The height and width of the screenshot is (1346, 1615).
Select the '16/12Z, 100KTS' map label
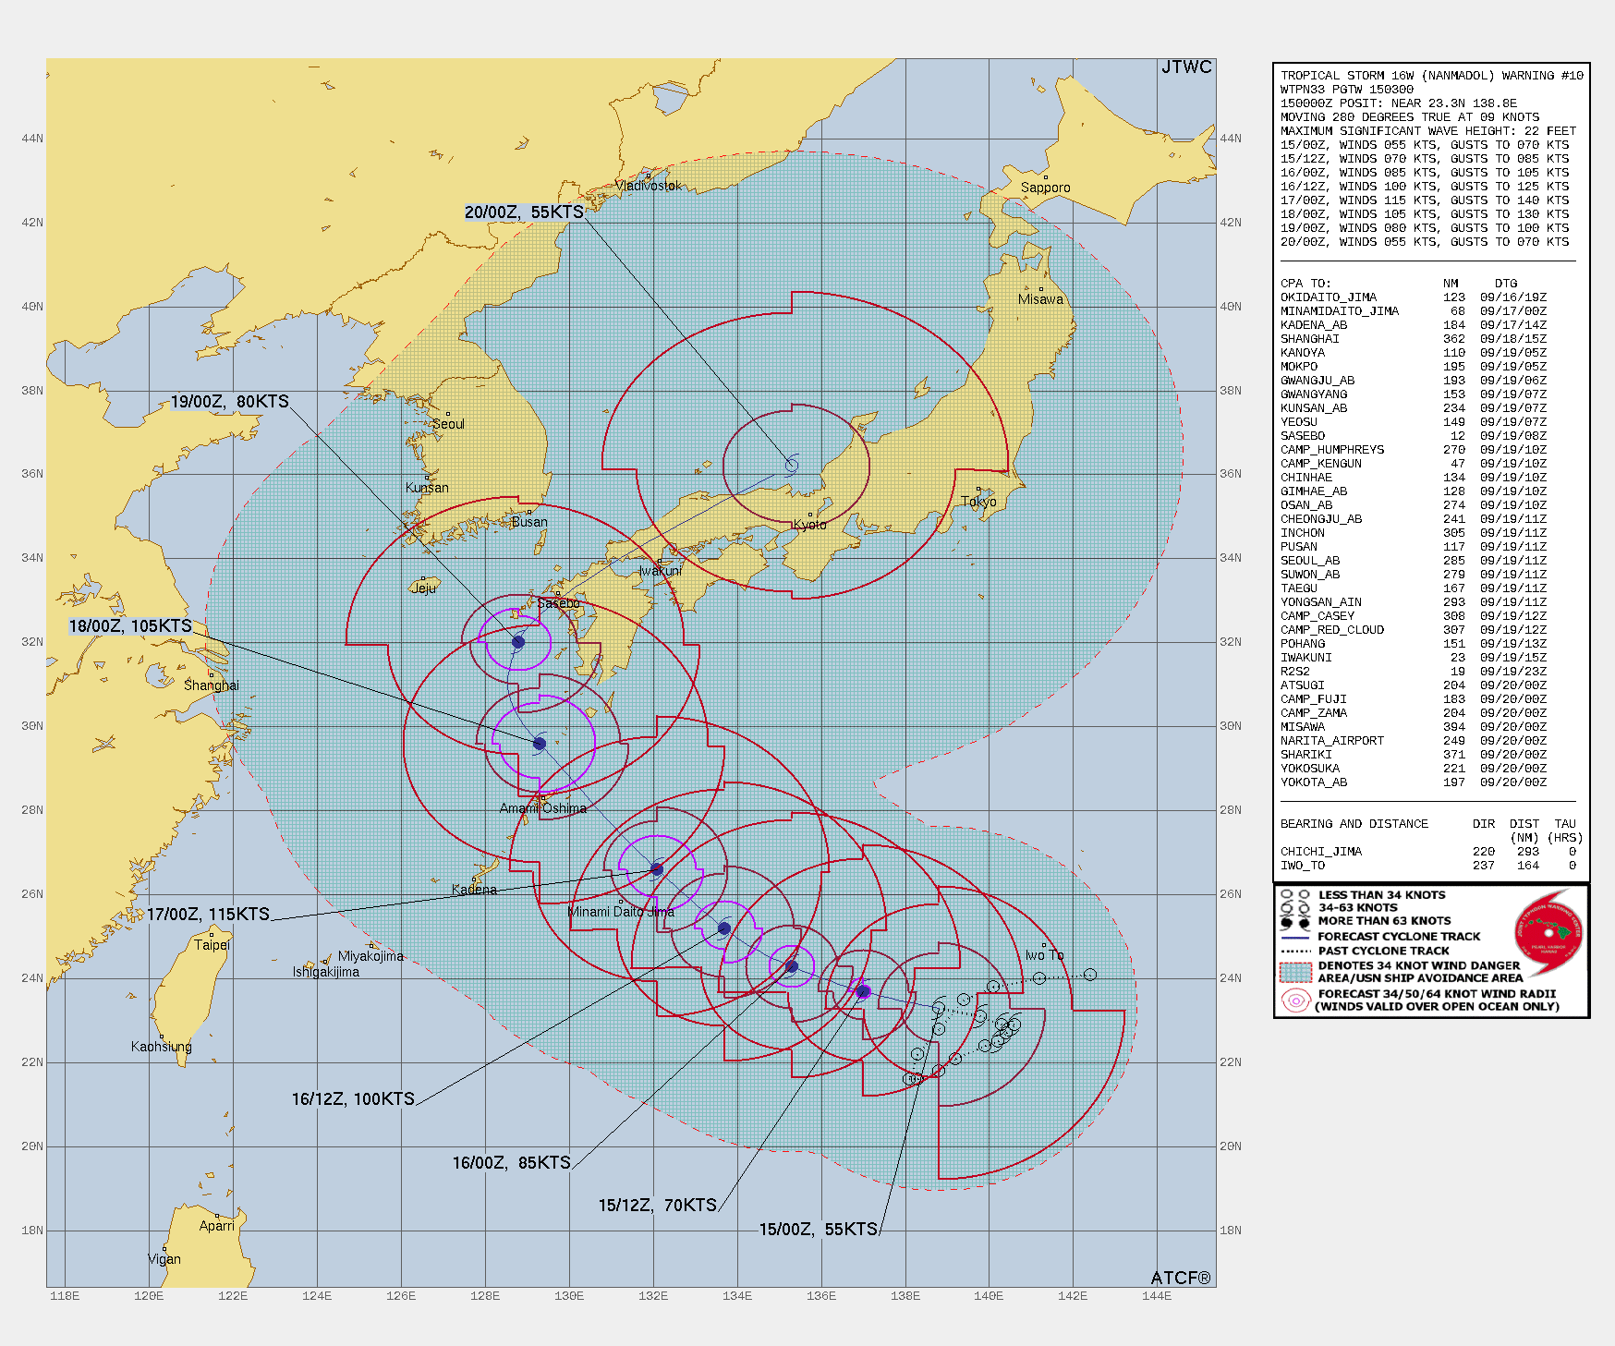(353, 1099)
